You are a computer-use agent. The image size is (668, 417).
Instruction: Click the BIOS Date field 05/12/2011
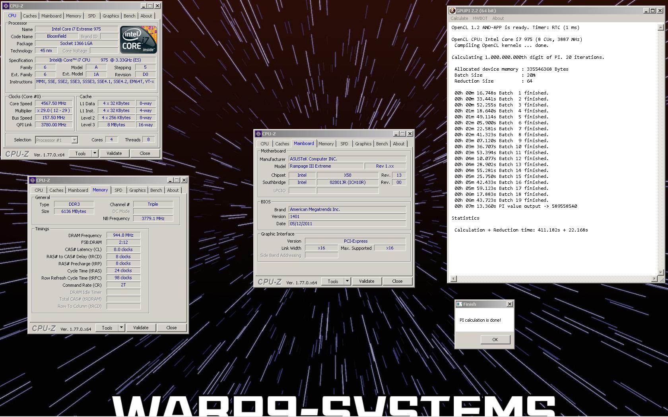pos(347,224)
